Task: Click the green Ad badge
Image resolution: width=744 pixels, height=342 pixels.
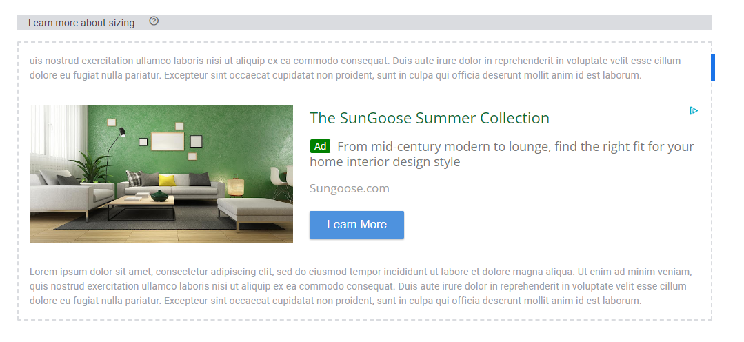Action: point(320,147)
